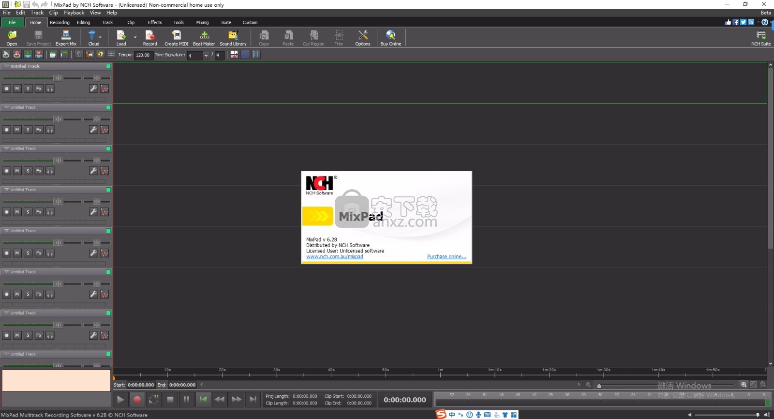774x419 pixels.
Task: Mute the sixth Untitled Track
Action: 17,294
